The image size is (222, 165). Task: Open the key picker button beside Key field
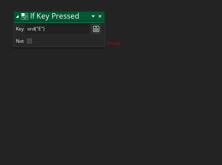coord(96,29)
